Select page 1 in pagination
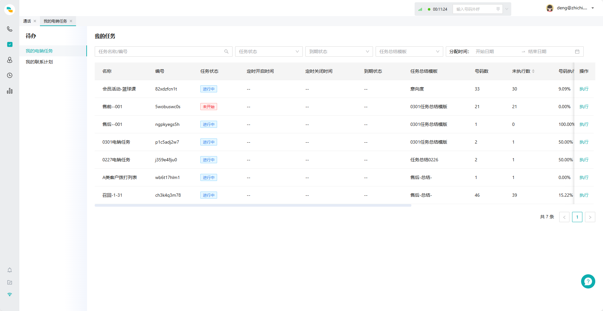 click(577, 217)
